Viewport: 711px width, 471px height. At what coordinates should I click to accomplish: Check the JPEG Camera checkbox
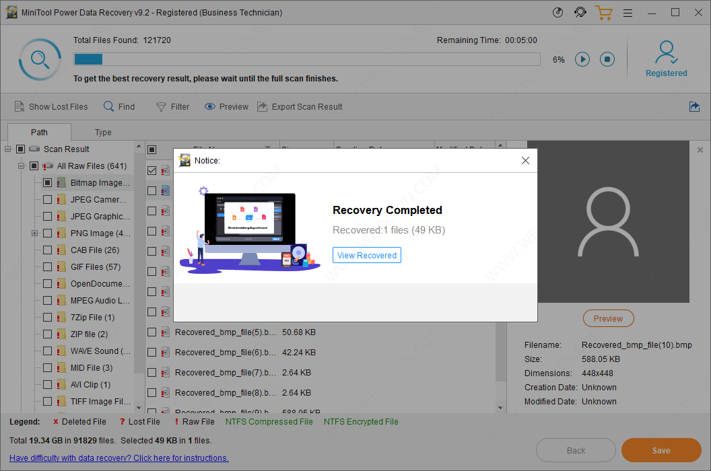click(x=47, y=199)
